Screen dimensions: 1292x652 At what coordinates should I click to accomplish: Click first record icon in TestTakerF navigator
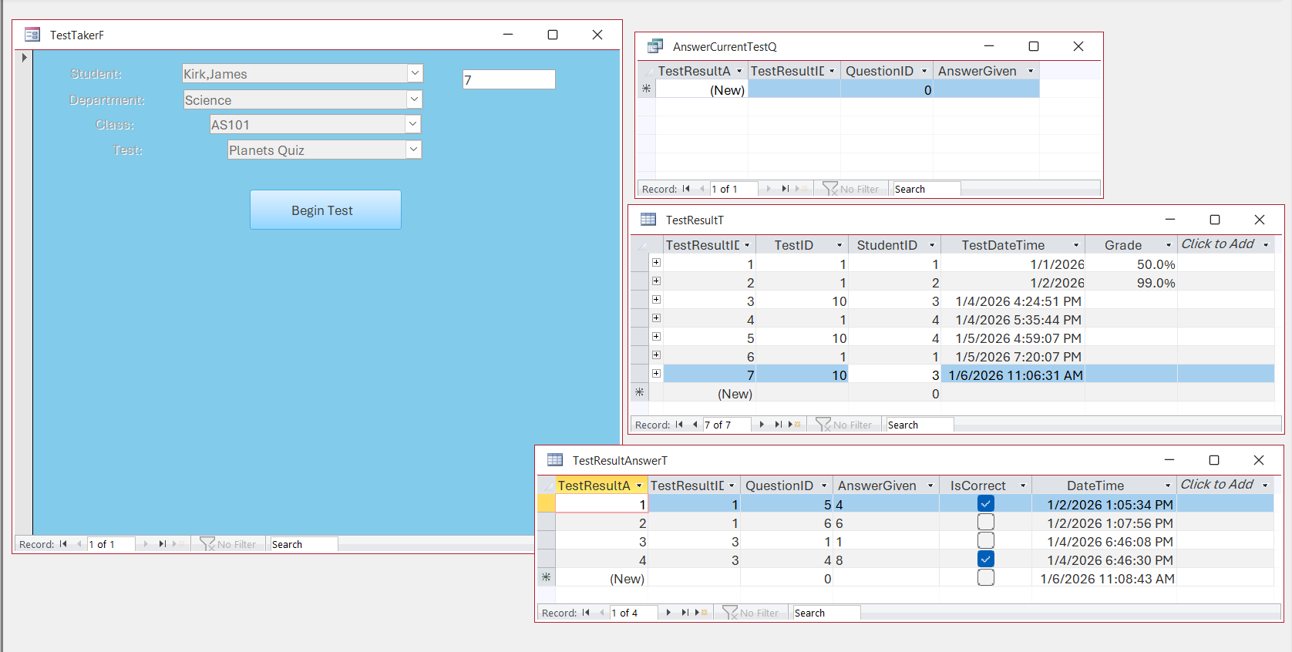tap(63, 544)
